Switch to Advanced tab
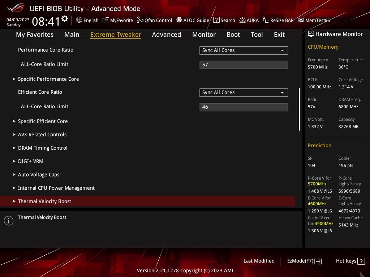Screen dimensions: 370x277 (x=167, y=35)
